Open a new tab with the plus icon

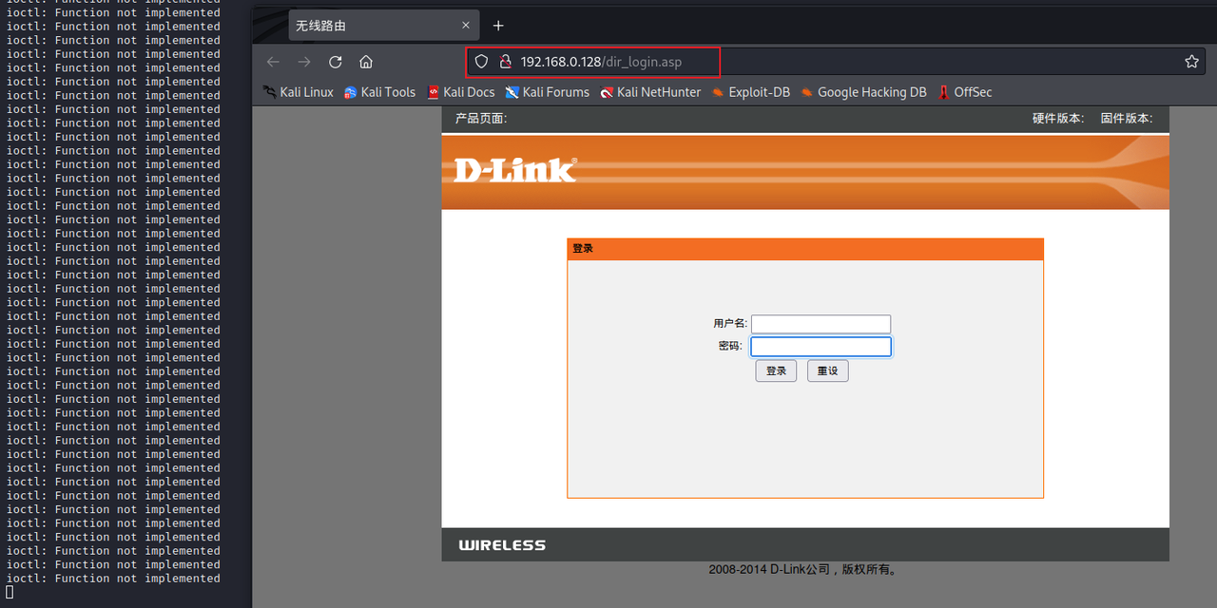click(x=498, y=26)
